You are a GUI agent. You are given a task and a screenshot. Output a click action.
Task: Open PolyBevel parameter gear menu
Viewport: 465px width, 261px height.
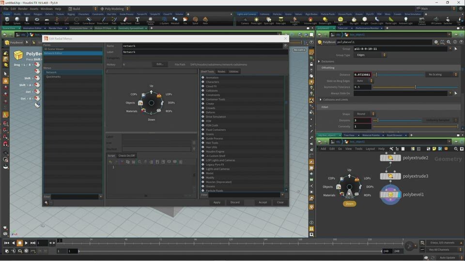click(436, 42)
